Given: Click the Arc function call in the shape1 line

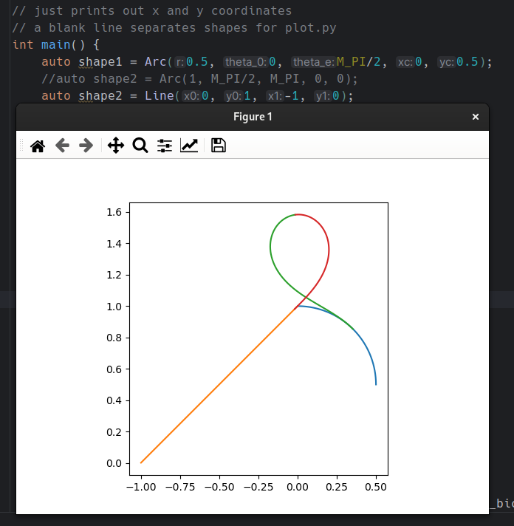Looking at the screenshot, I should coord(155,62).
